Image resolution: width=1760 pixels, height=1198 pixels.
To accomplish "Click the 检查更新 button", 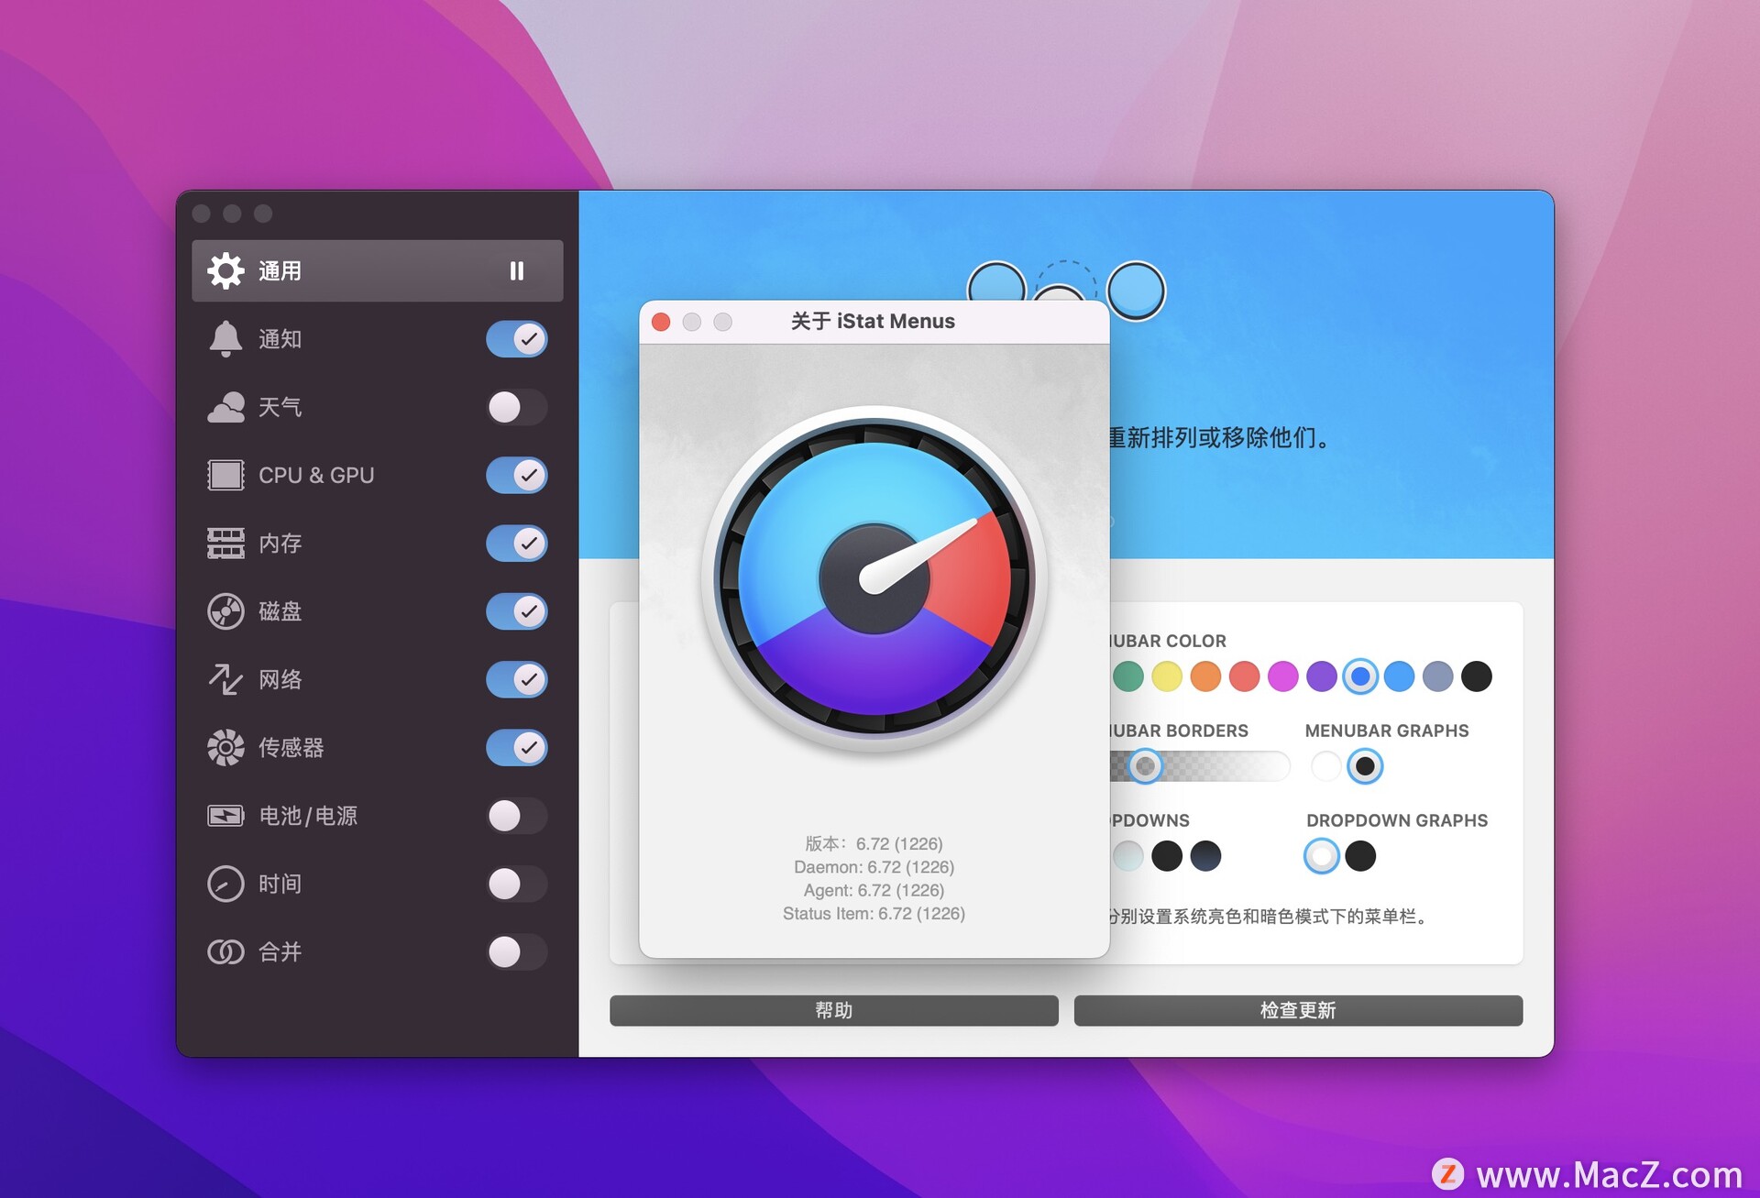I will [x=1298, y=1010].
